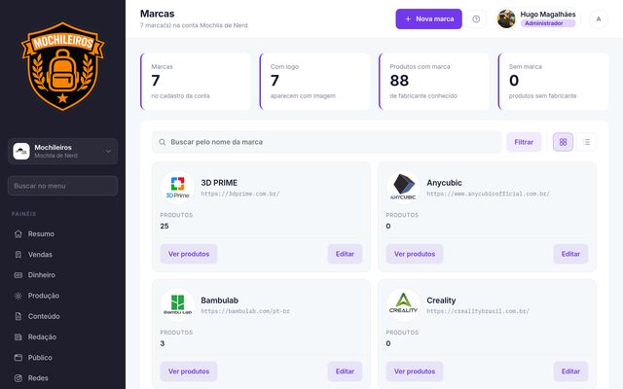The width and height of the screenshot is (623, 389).
Task: Click the 'Anycubic' brand name
Action: [x=444, y=183]
